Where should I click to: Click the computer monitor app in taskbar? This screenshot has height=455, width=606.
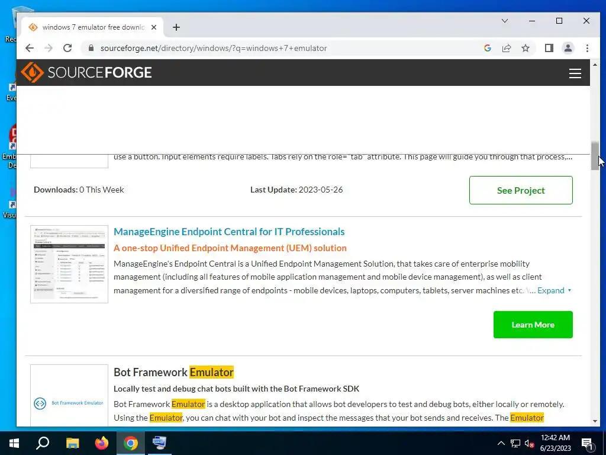pyautogui.click(x=159, y=443)
